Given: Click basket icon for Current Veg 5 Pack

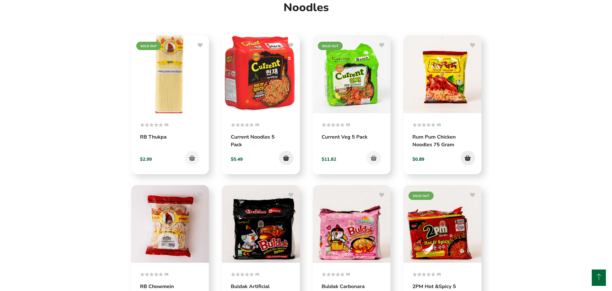Looking at the screenshot, I should 373,158.
